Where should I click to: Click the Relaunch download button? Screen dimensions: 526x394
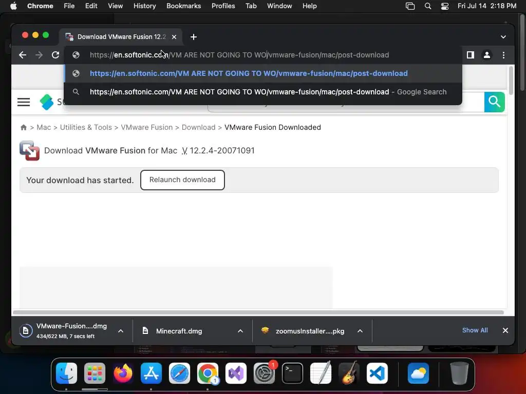click(x=182, y=180)
